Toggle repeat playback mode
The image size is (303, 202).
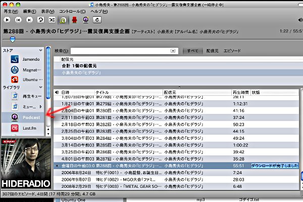click(40, 20)
